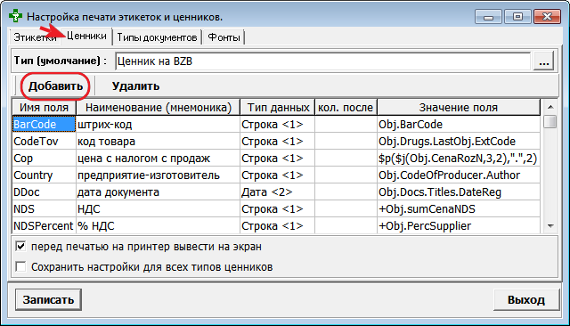Click the Obj.BarCode value cell

[459, 125]
